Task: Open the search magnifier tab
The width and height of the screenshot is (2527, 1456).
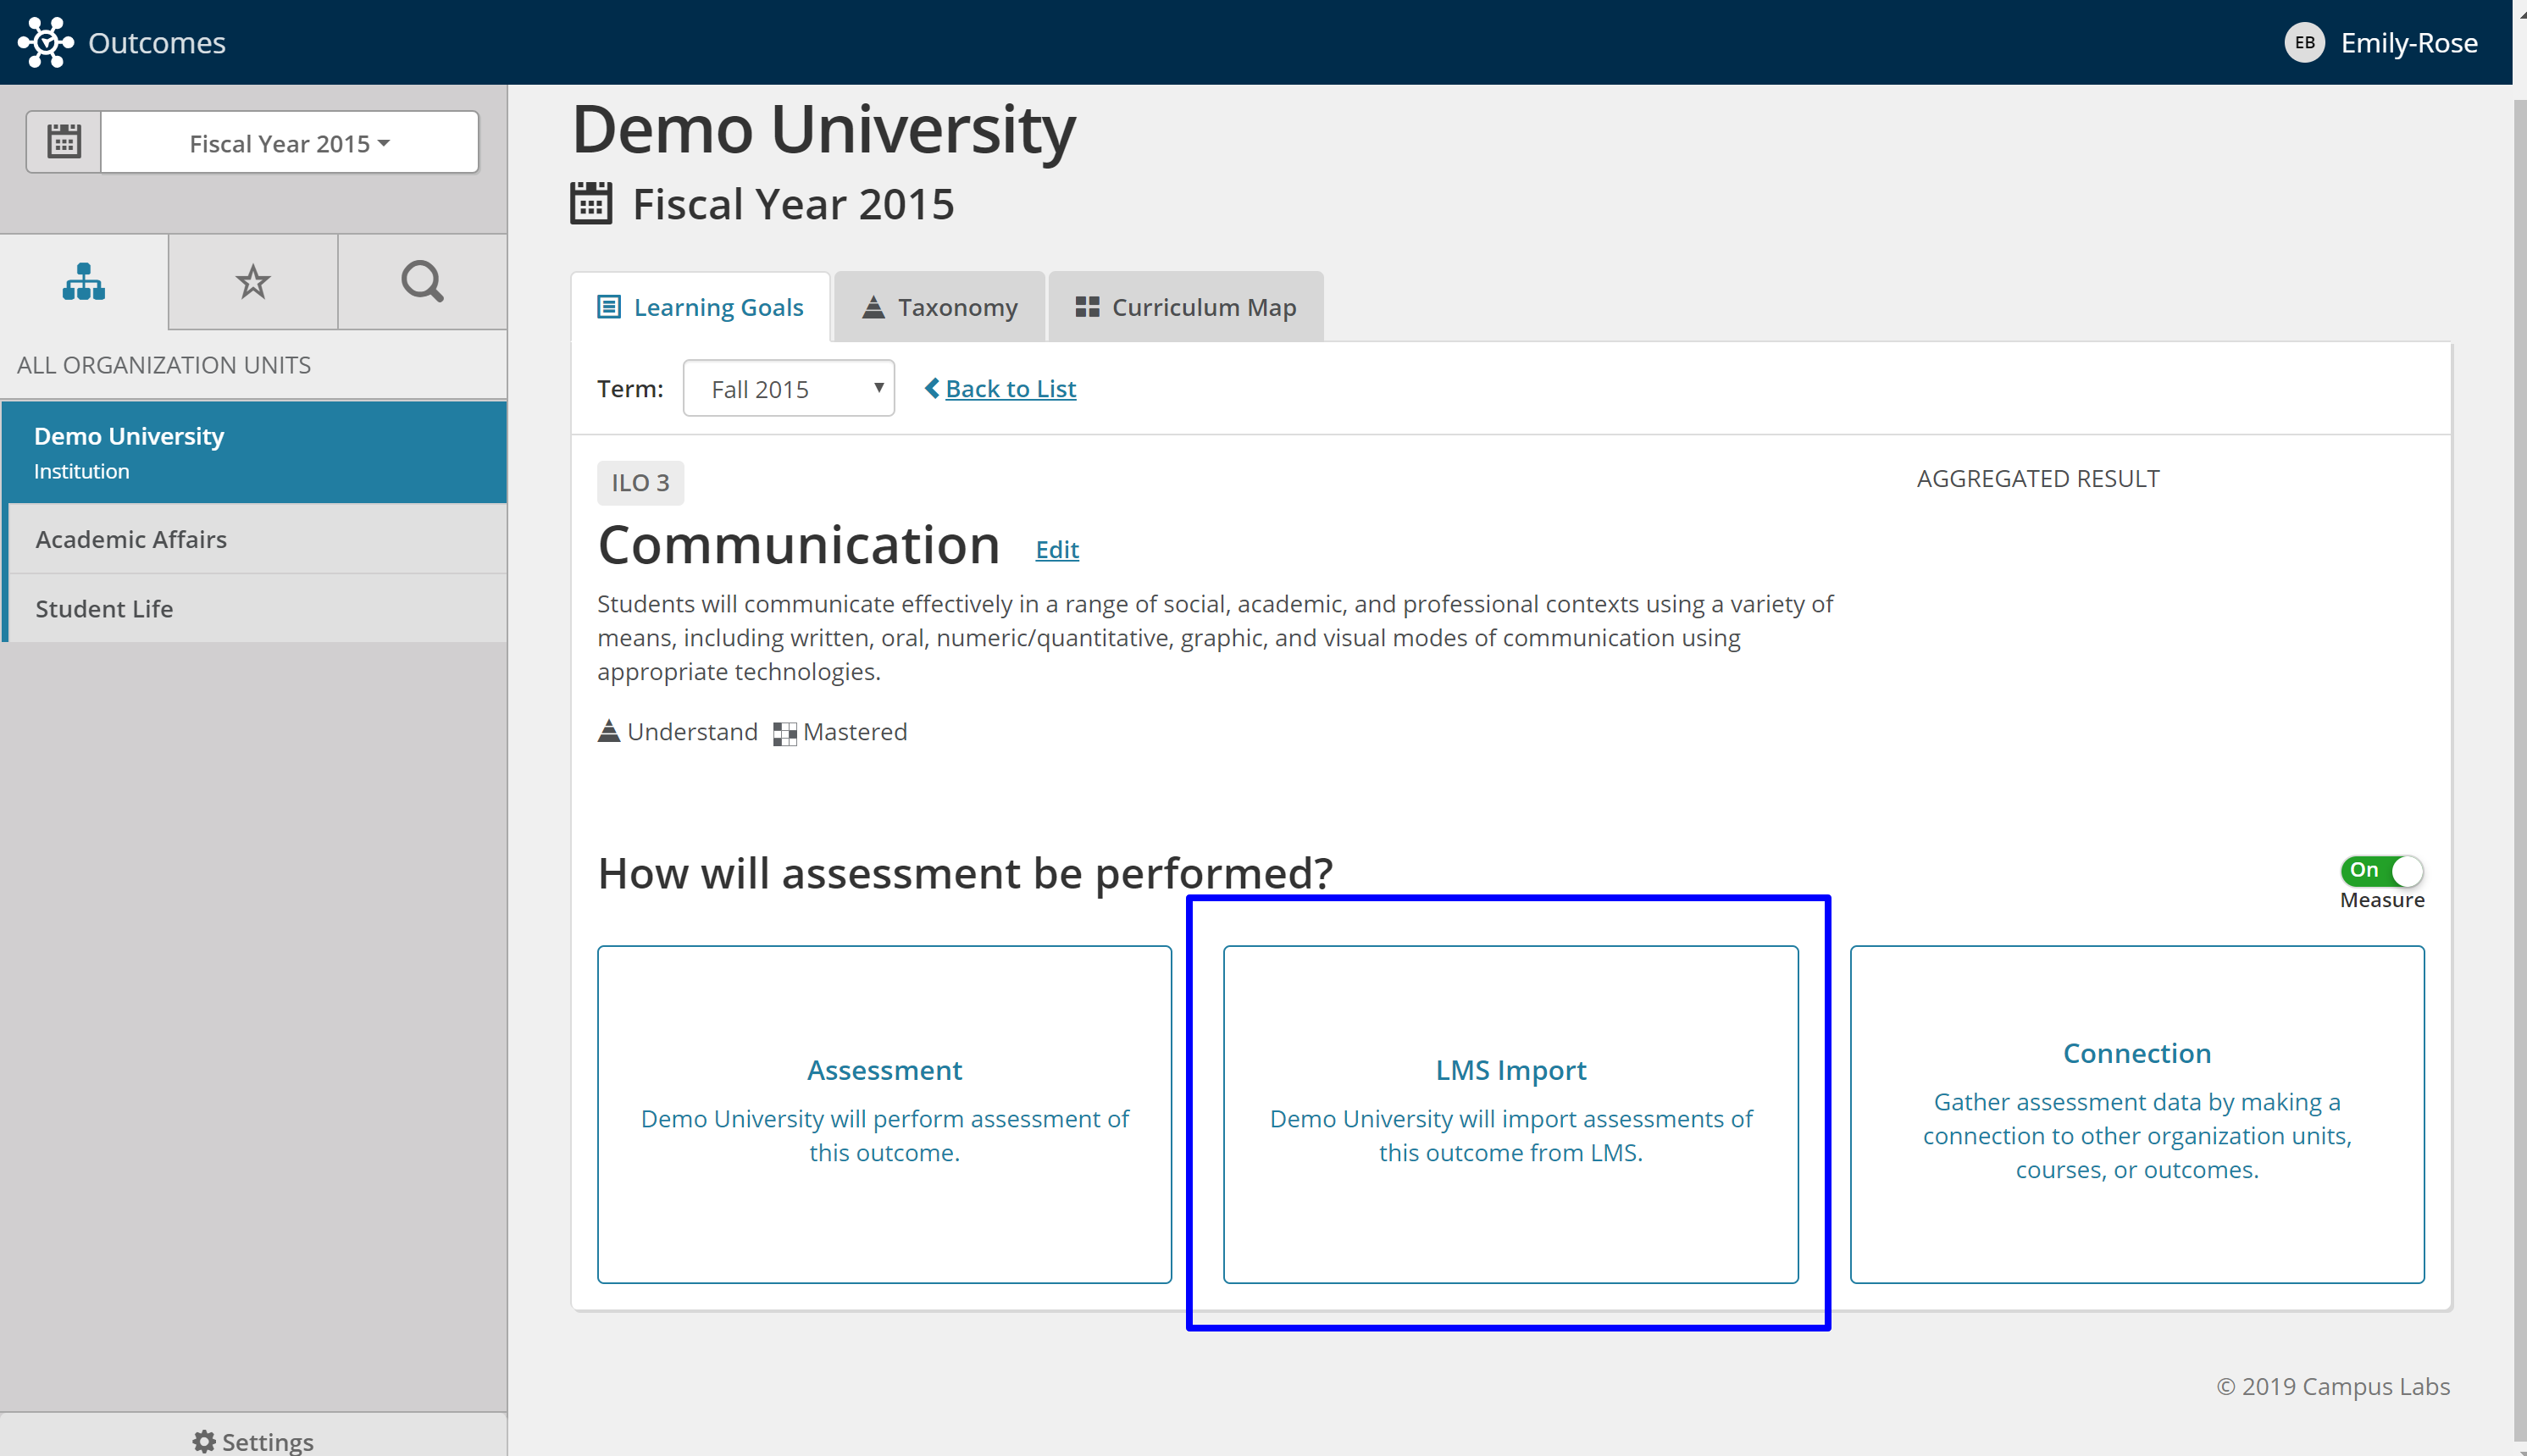Action: coord(422,282)
